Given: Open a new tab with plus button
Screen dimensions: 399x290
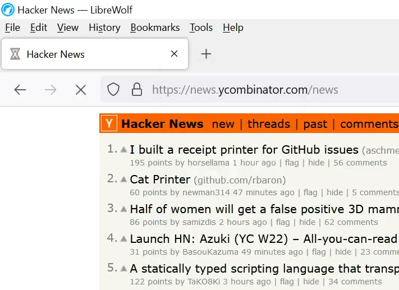Looking at the screenshot, I should (206, 54).
